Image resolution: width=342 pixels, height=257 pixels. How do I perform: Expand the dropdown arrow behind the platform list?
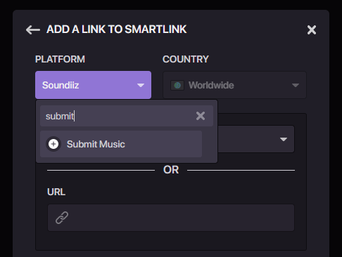(284, 139)
